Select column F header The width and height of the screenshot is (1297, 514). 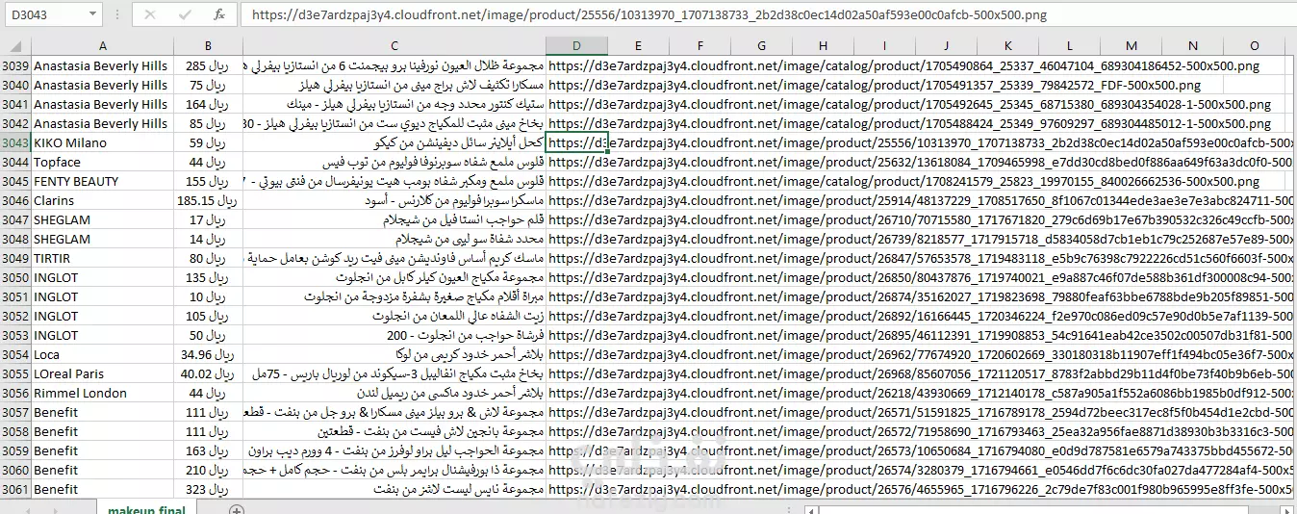tap(699, 46)
